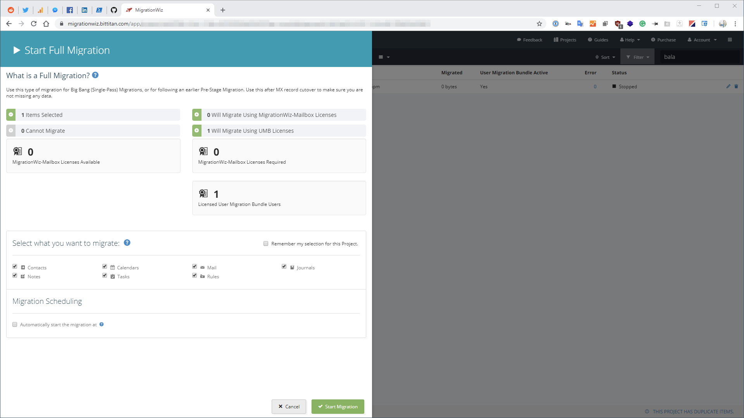Click the Start Migration button

click(338, 406)
